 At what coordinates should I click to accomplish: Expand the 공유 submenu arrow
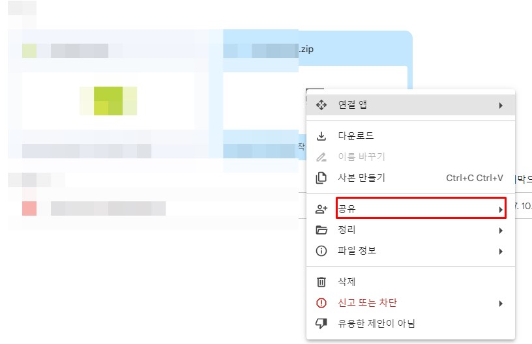[501, 210]
